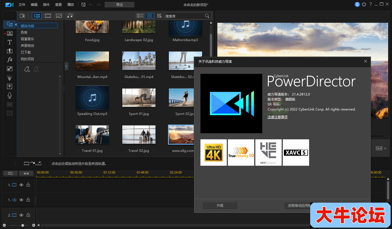
Task: Click the save project floppy icon
Action: (x=83, y=5)
